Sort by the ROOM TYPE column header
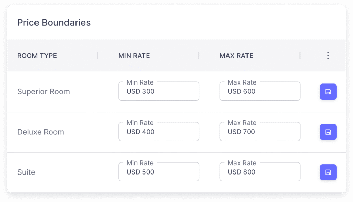 coord(37,56)
